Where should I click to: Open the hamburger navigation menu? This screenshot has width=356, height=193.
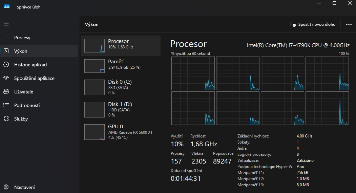[x=6, y=24]
